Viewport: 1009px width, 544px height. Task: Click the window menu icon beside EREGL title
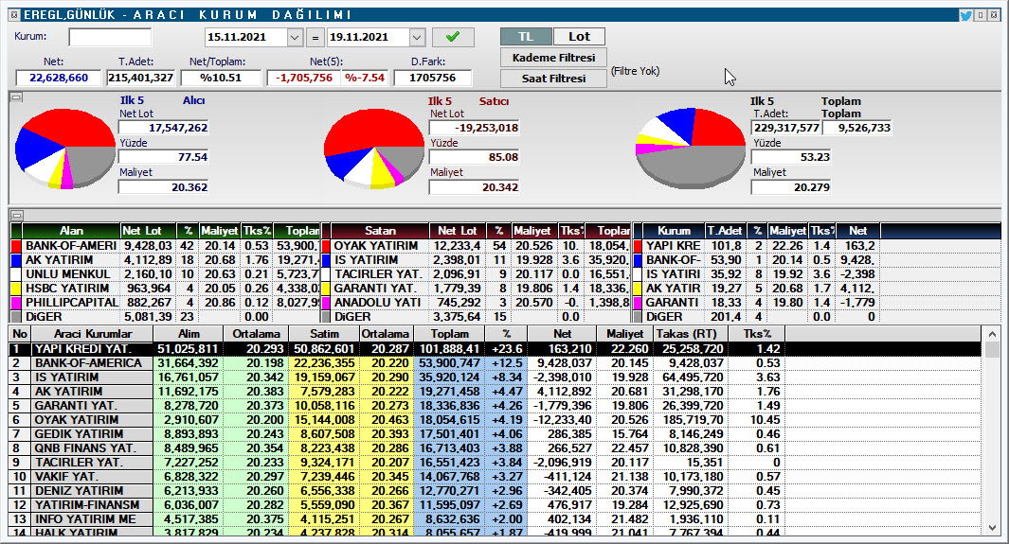[x=14, y=15]
